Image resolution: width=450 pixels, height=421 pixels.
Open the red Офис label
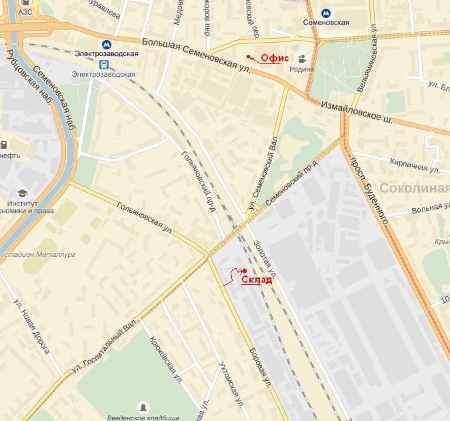pos(275,58)
